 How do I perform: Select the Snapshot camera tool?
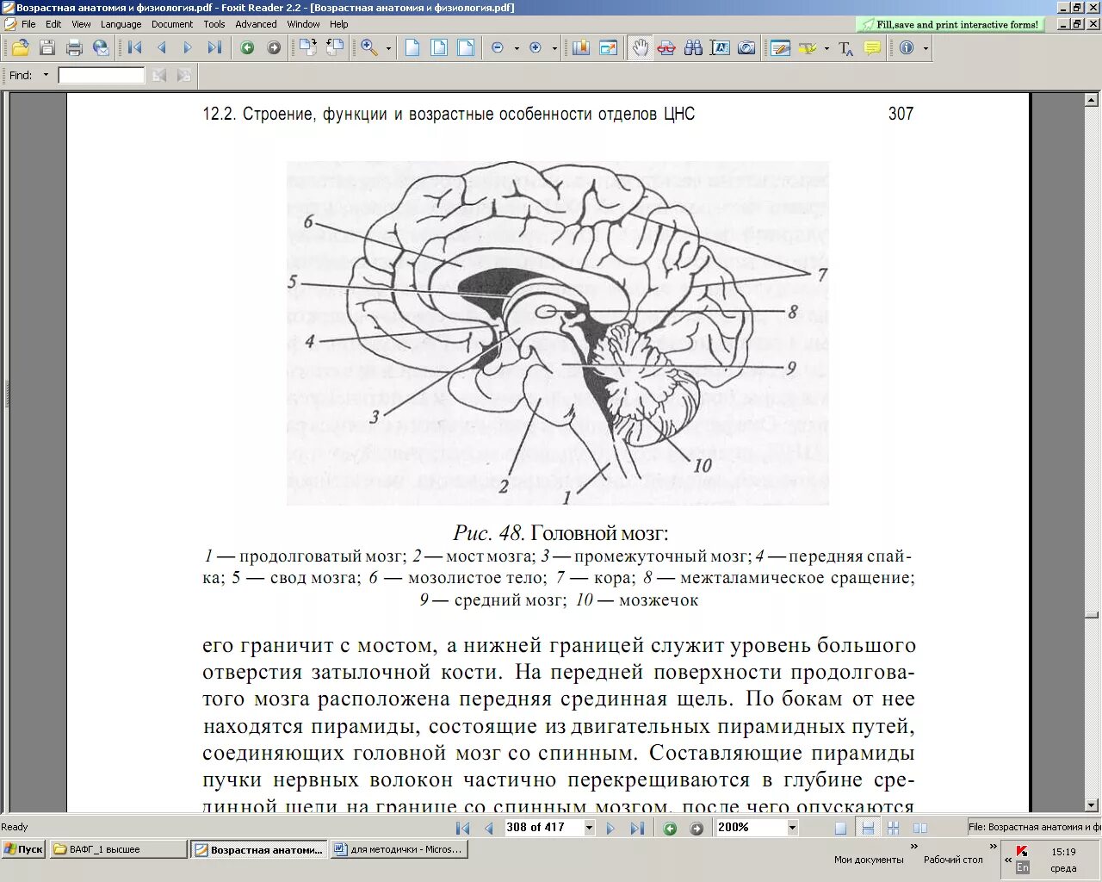pos(746,48)
